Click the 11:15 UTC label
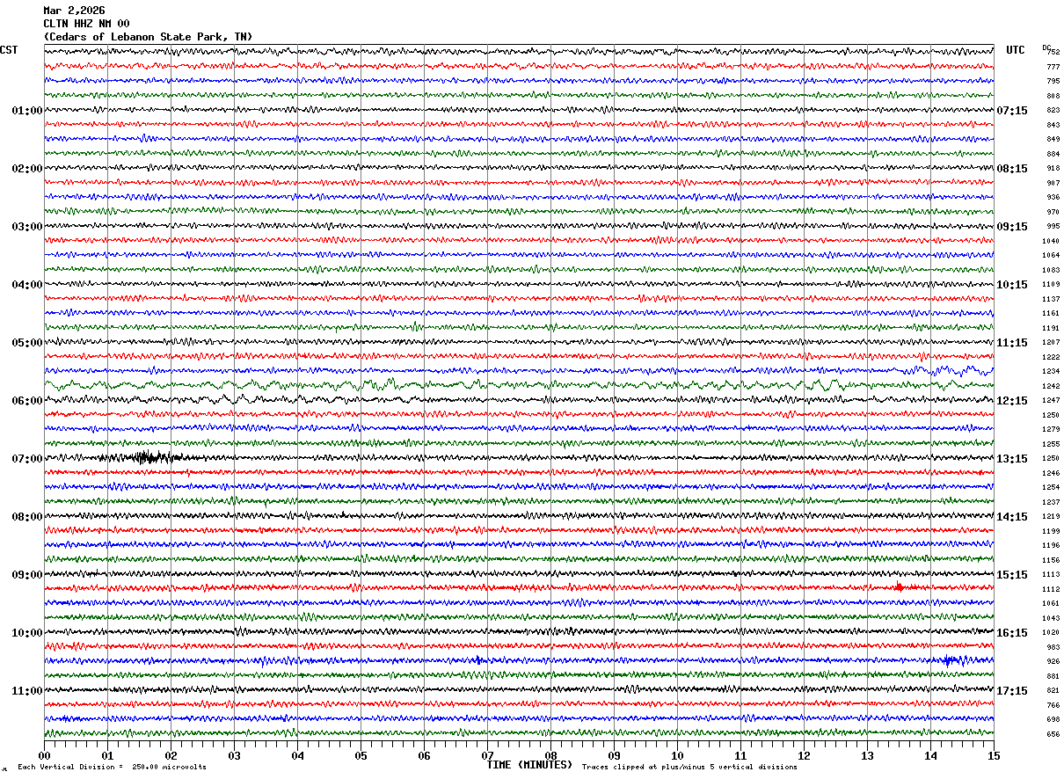This screenshot has width=1064, height=779. coord(1012,343)
